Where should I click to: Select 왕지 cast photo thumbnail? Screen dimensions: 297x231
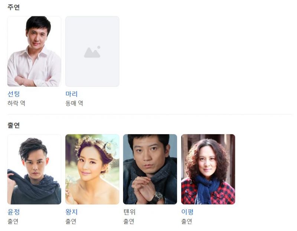92,169
